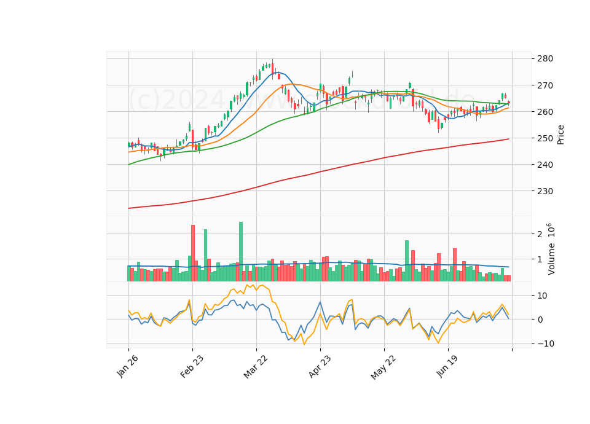590x424 pixels.
Task: Click the 'Price' axis title
Action: (560, 135)
